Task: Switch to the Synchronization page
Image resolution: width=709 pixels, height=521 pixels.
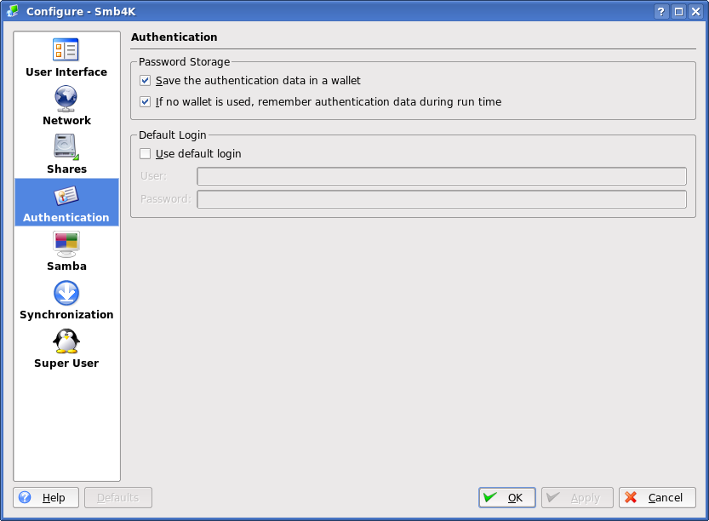Action: (66, 300)
